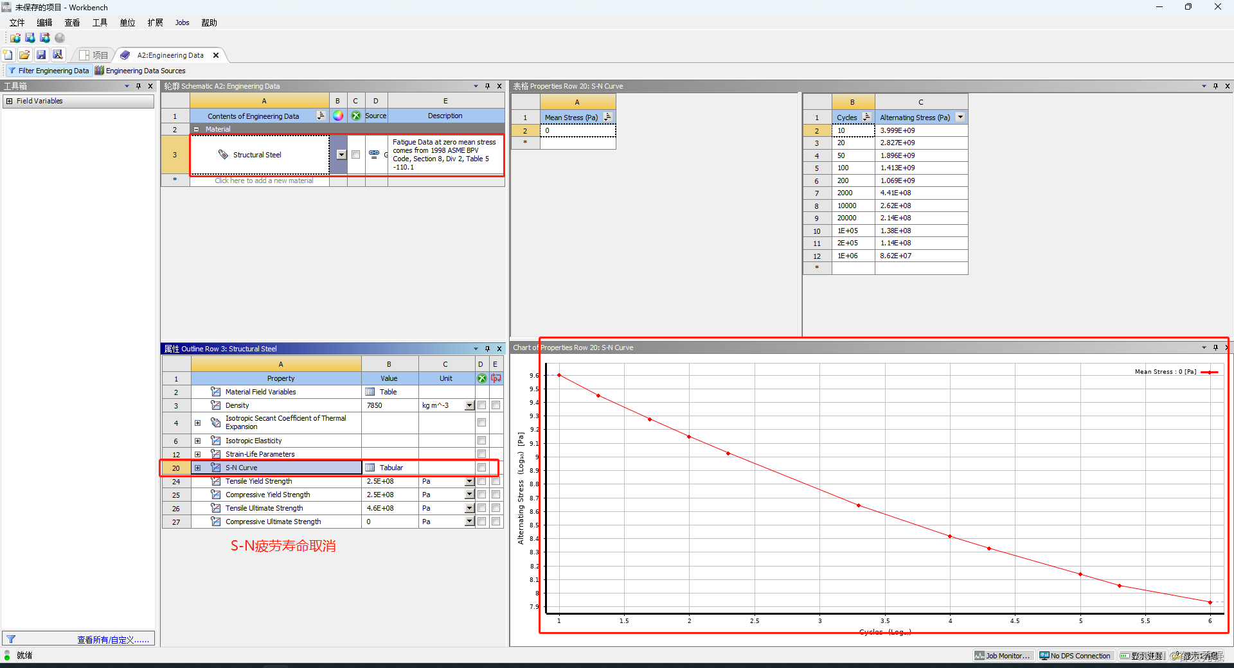Click the send-changes globe disk arrow icon

(44, 38)
